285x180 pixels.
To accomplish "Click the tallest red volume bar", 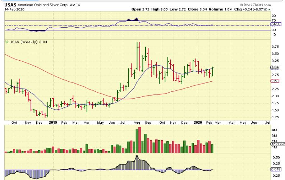I will [x=139, y=140].
